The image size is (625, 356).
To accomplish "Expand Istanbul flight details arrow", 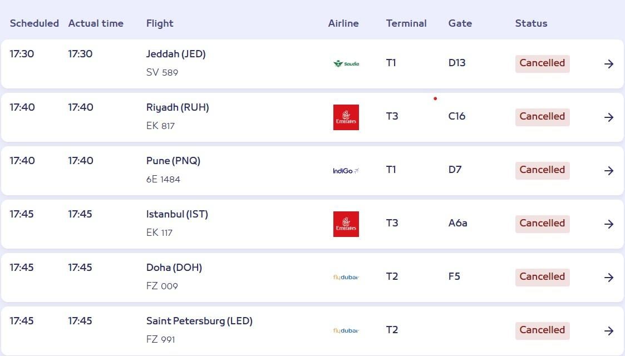I will point(609,224).
